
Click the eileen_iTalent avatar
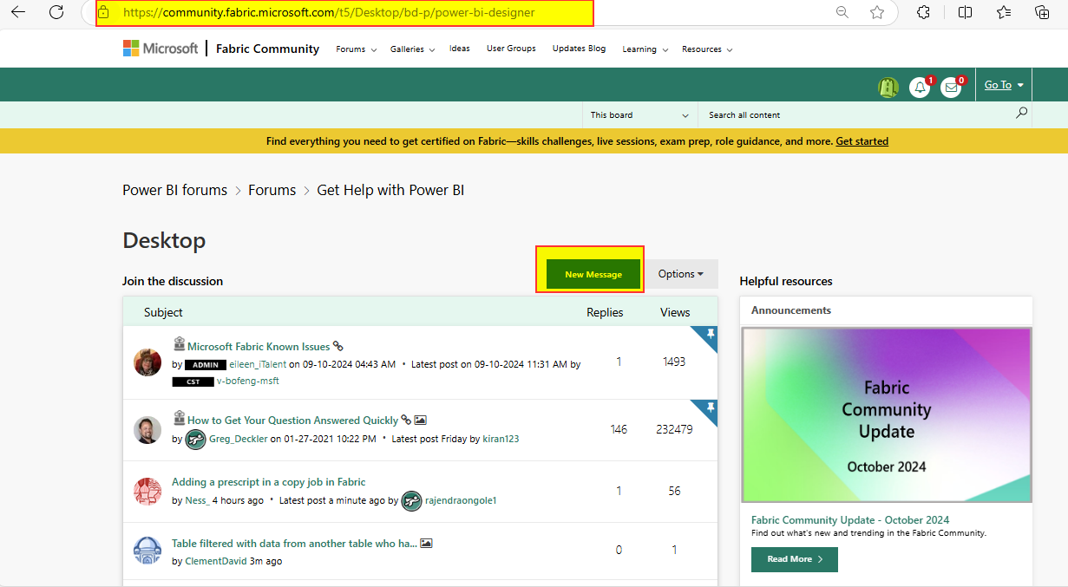(147, 362)
